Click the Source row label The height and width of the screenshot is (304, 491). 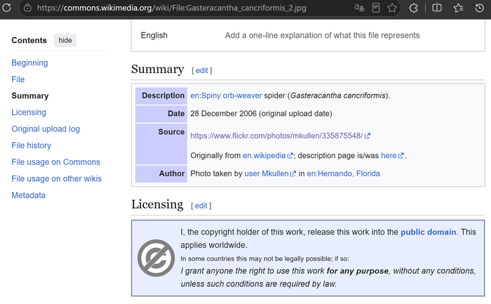click(161, 144)
